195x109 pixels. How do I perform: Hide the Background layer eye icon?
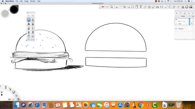pyautogui.click(x=176, y=28)
